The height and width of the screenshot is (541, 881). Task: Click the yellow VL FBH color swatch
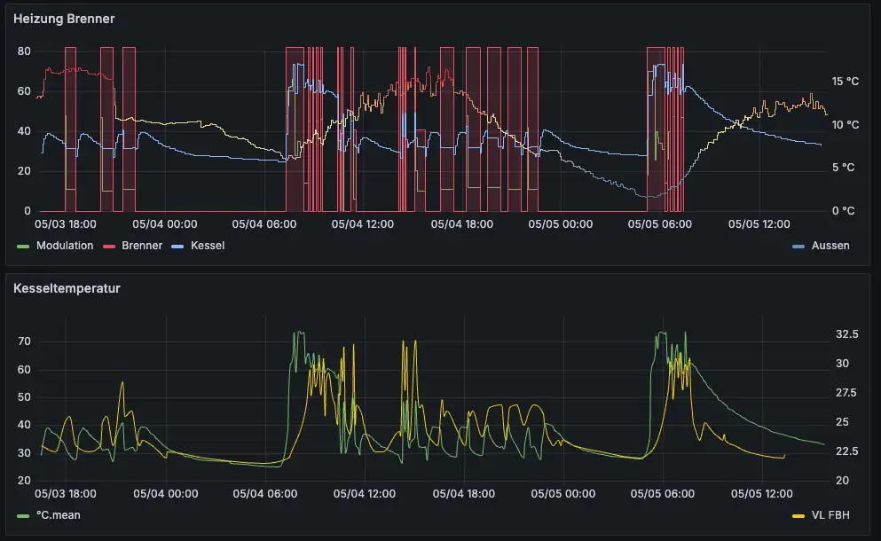coord(797,514)
